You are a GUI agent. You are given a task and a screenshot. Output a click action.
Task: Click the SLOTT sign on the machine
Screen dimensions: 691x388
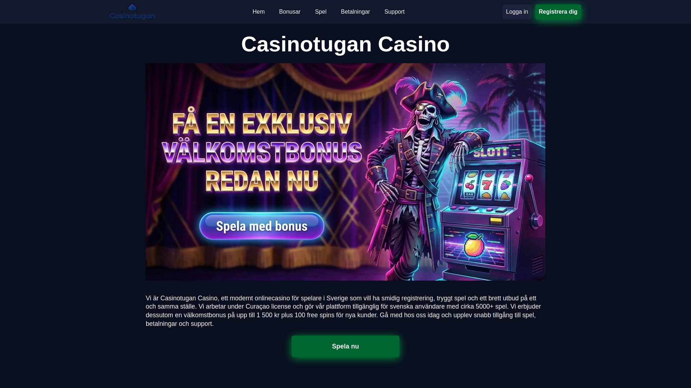(x=491, y=152)
